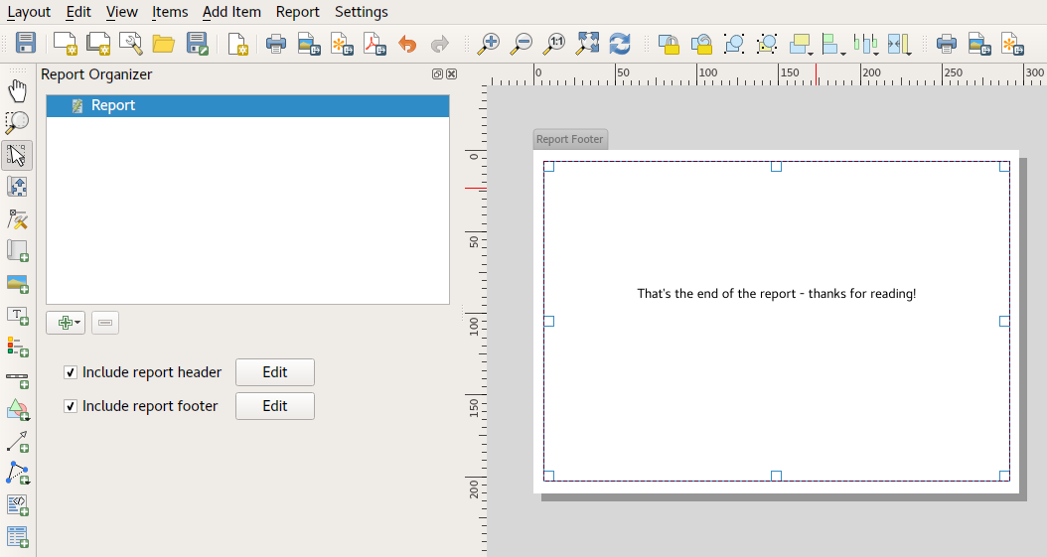
Task: Expand the Raise Items dropdown
Action: click(x=802, y=44)
